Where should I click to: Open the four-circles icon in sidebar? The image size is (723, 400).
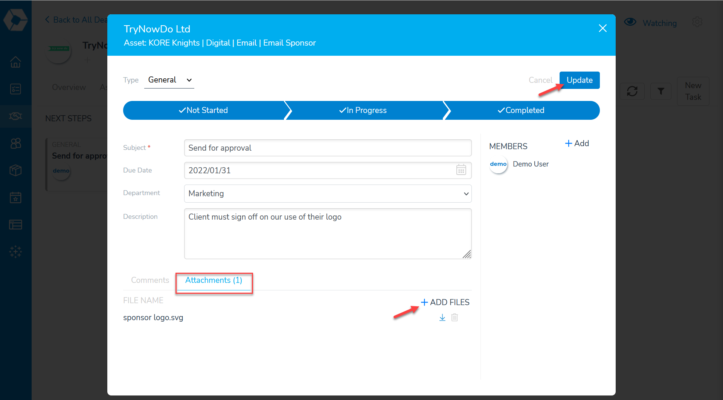coord(15,143)
